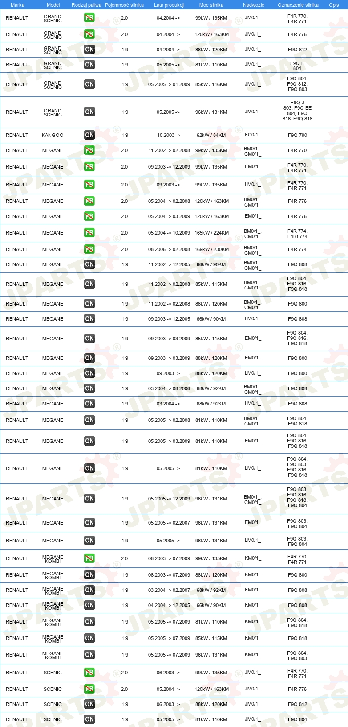Click petrol icon for Scenic 06.2003 99kW/135KM

click(x=89, y=673)
